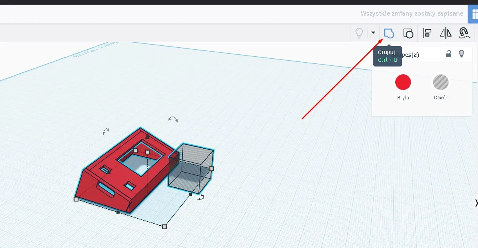
Task: Select the Mirror tool icon
Action: coord(446,33)
